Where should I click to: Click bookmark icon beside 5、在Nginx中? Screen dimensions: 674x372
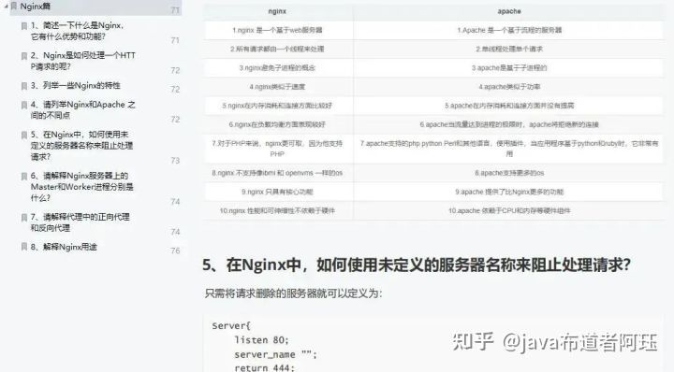[24, 135]
